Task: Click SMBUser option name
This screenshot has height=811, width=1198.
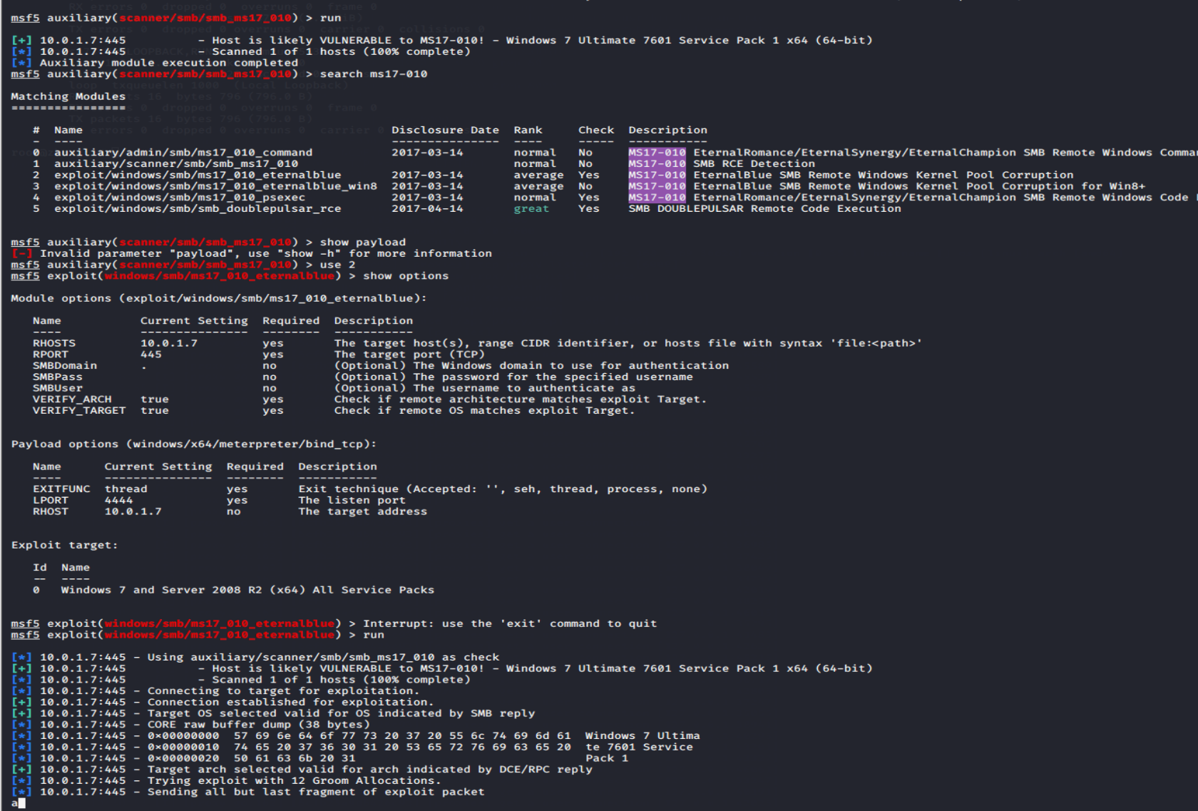Action: pos(58,389)
